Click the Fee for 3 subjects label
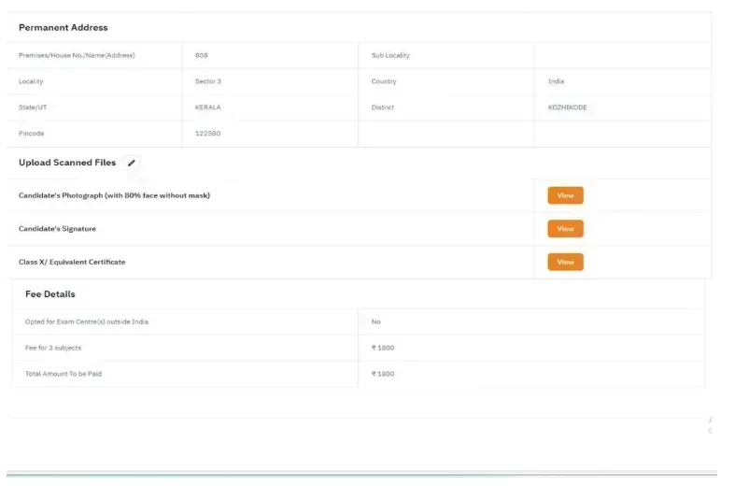The width and height of the screenshot is (735, 486). tap(53, 348)
